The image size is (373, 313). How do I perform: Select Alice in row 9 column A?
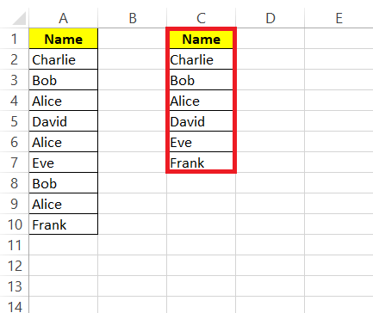(64, 204)
